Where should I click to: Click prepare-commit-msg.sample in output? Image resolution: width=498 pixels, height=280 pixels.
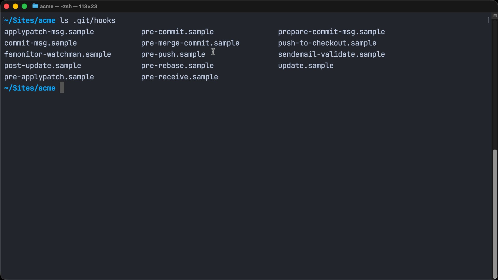click(331, 32)
